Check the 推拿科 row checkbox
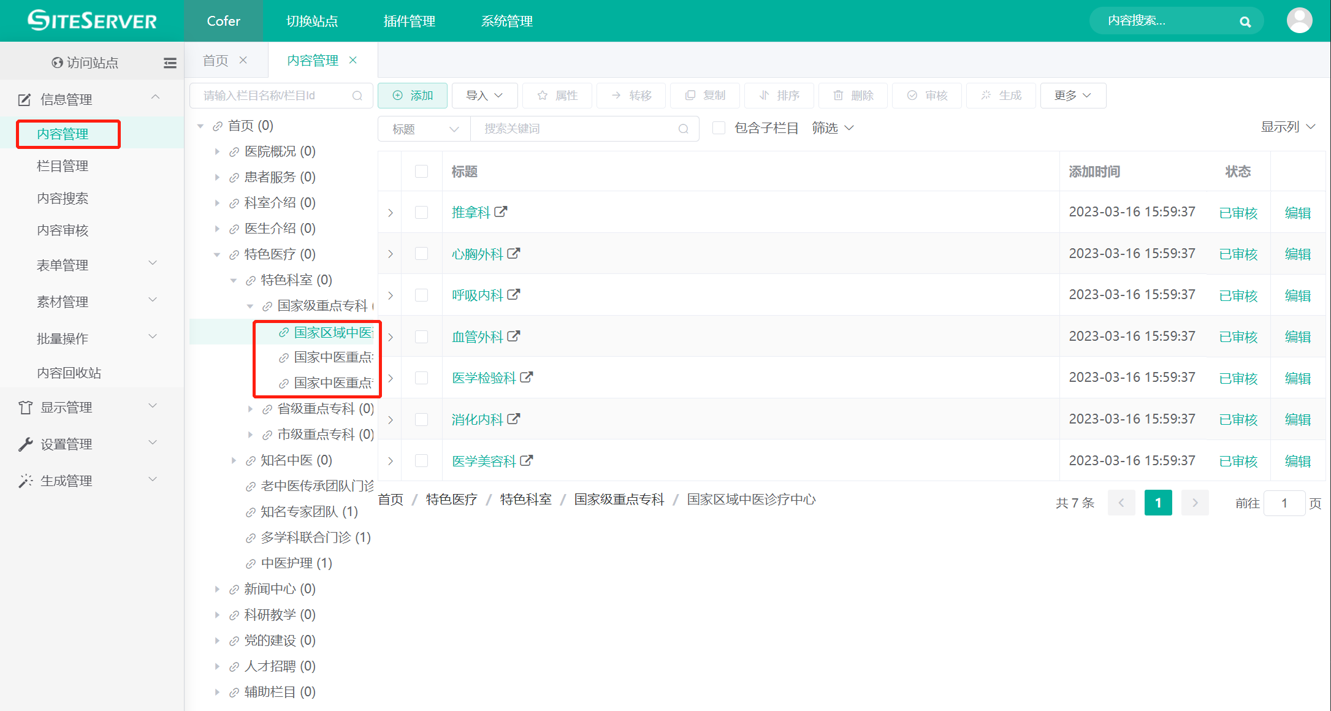 (x=422, y=212)
